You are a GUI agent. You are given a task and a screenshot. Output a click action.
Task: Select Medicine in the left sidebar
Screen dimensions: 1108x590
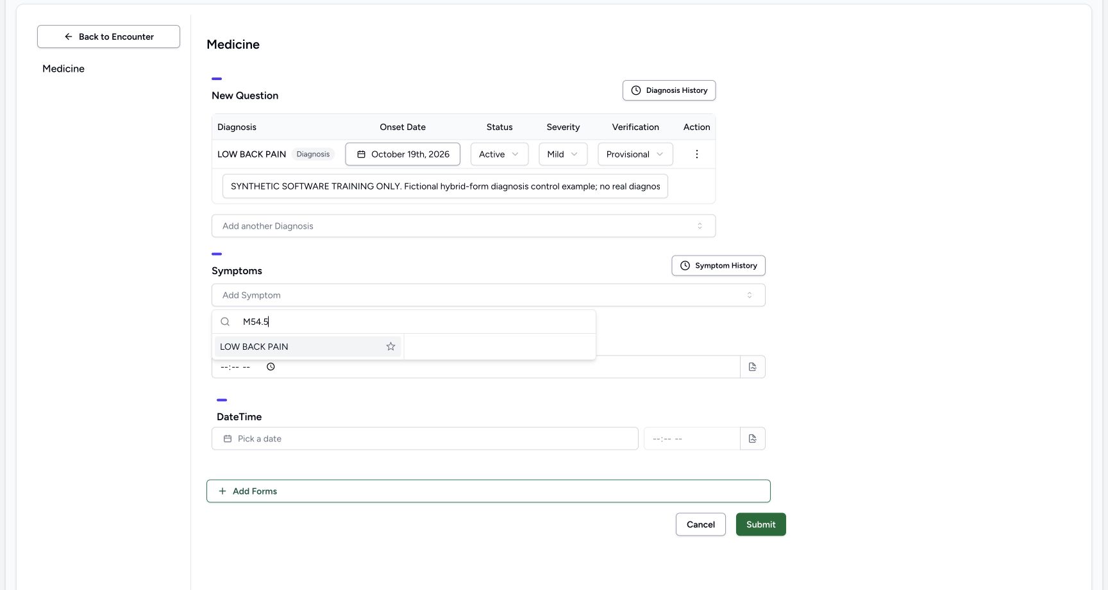(63, 69)
